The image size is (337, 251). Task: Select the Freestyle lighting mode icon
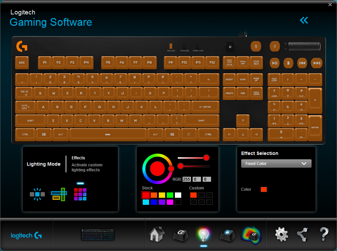(x=38, y=194)
